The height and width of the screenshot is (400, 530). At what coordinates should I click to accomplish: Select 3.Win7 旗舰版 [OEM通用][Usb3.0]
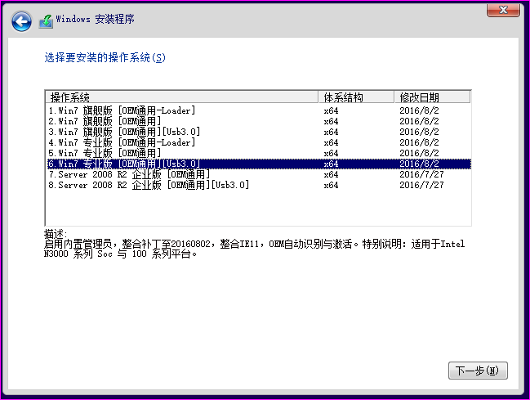(259, 132)
